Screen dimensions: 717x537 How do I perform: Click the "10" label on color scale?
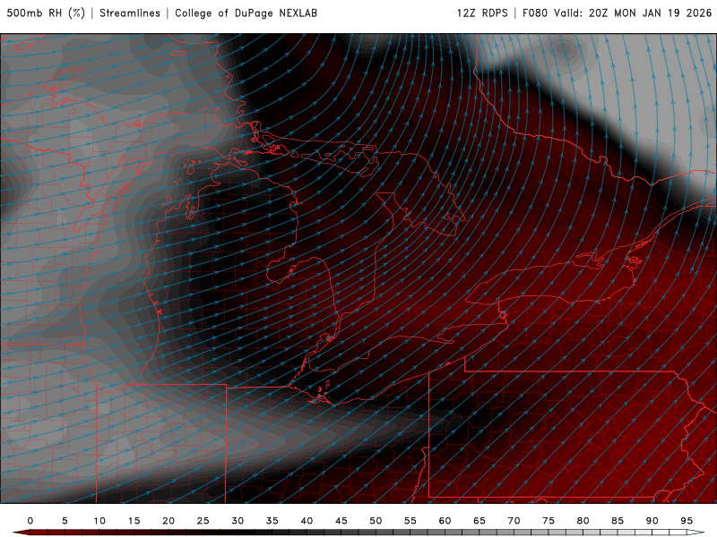(x=99, y=521)
